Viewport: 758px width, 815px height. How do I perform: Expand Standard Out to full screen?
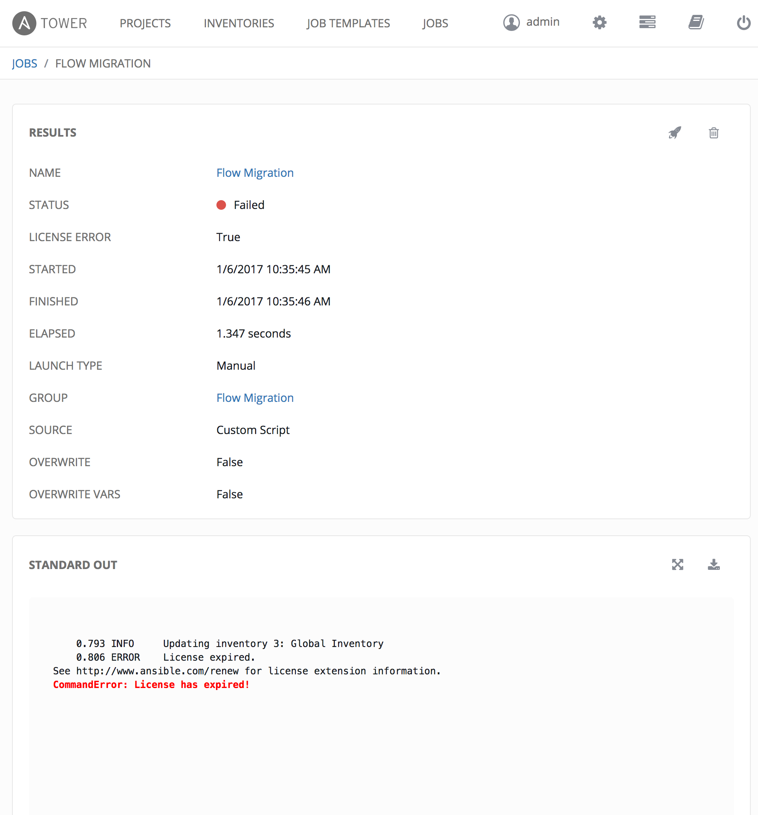coord(677,565)
